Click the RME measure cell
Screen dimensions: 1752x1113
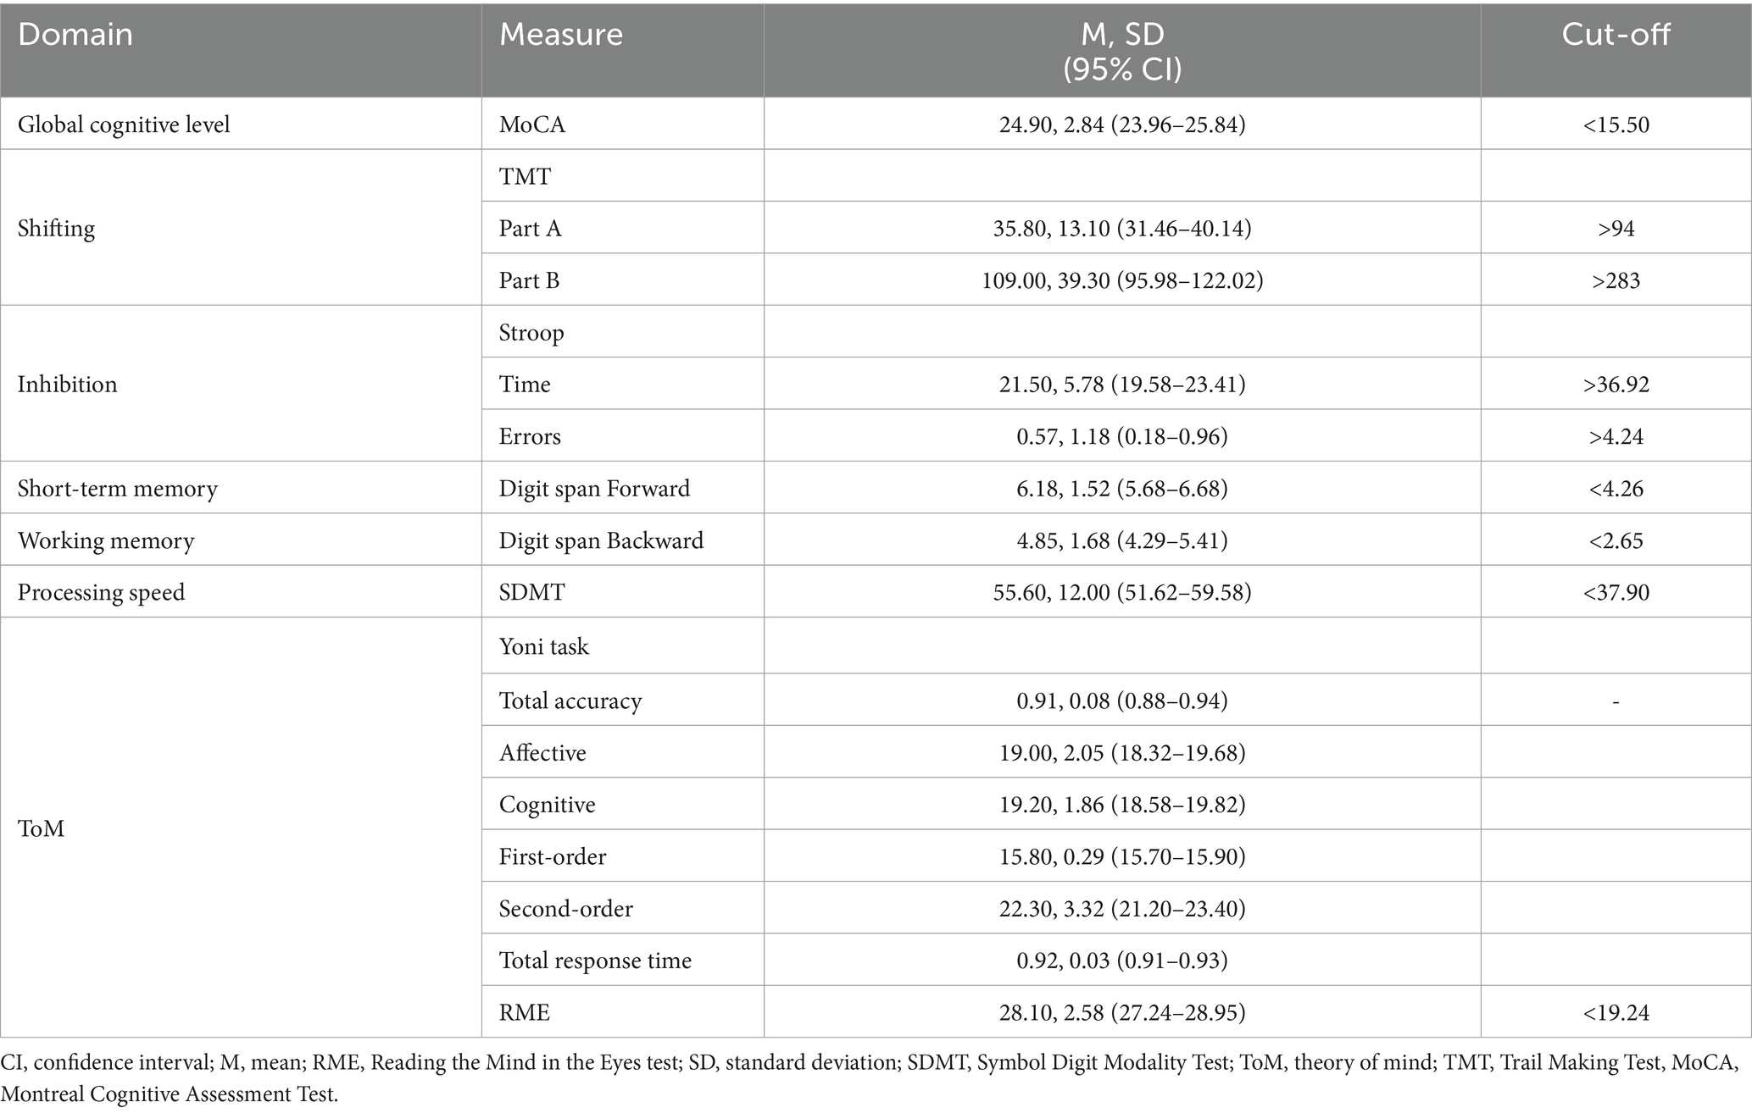(525, 1011)
